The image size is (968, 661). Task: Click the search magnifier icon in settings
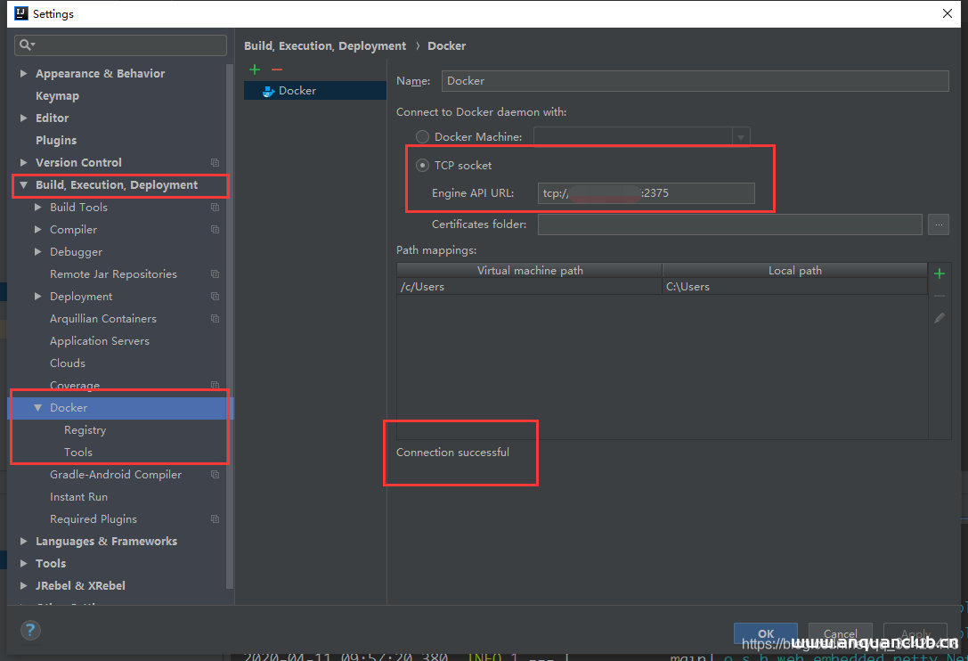point(27,45)
